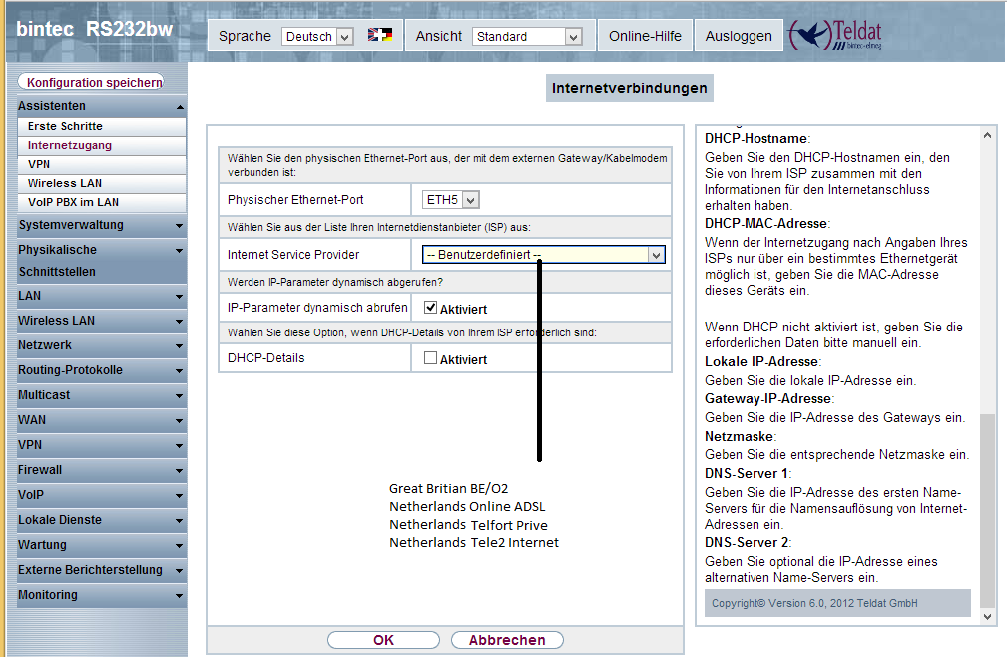Expand Externe Berichterstellung menu

(102, 570)
